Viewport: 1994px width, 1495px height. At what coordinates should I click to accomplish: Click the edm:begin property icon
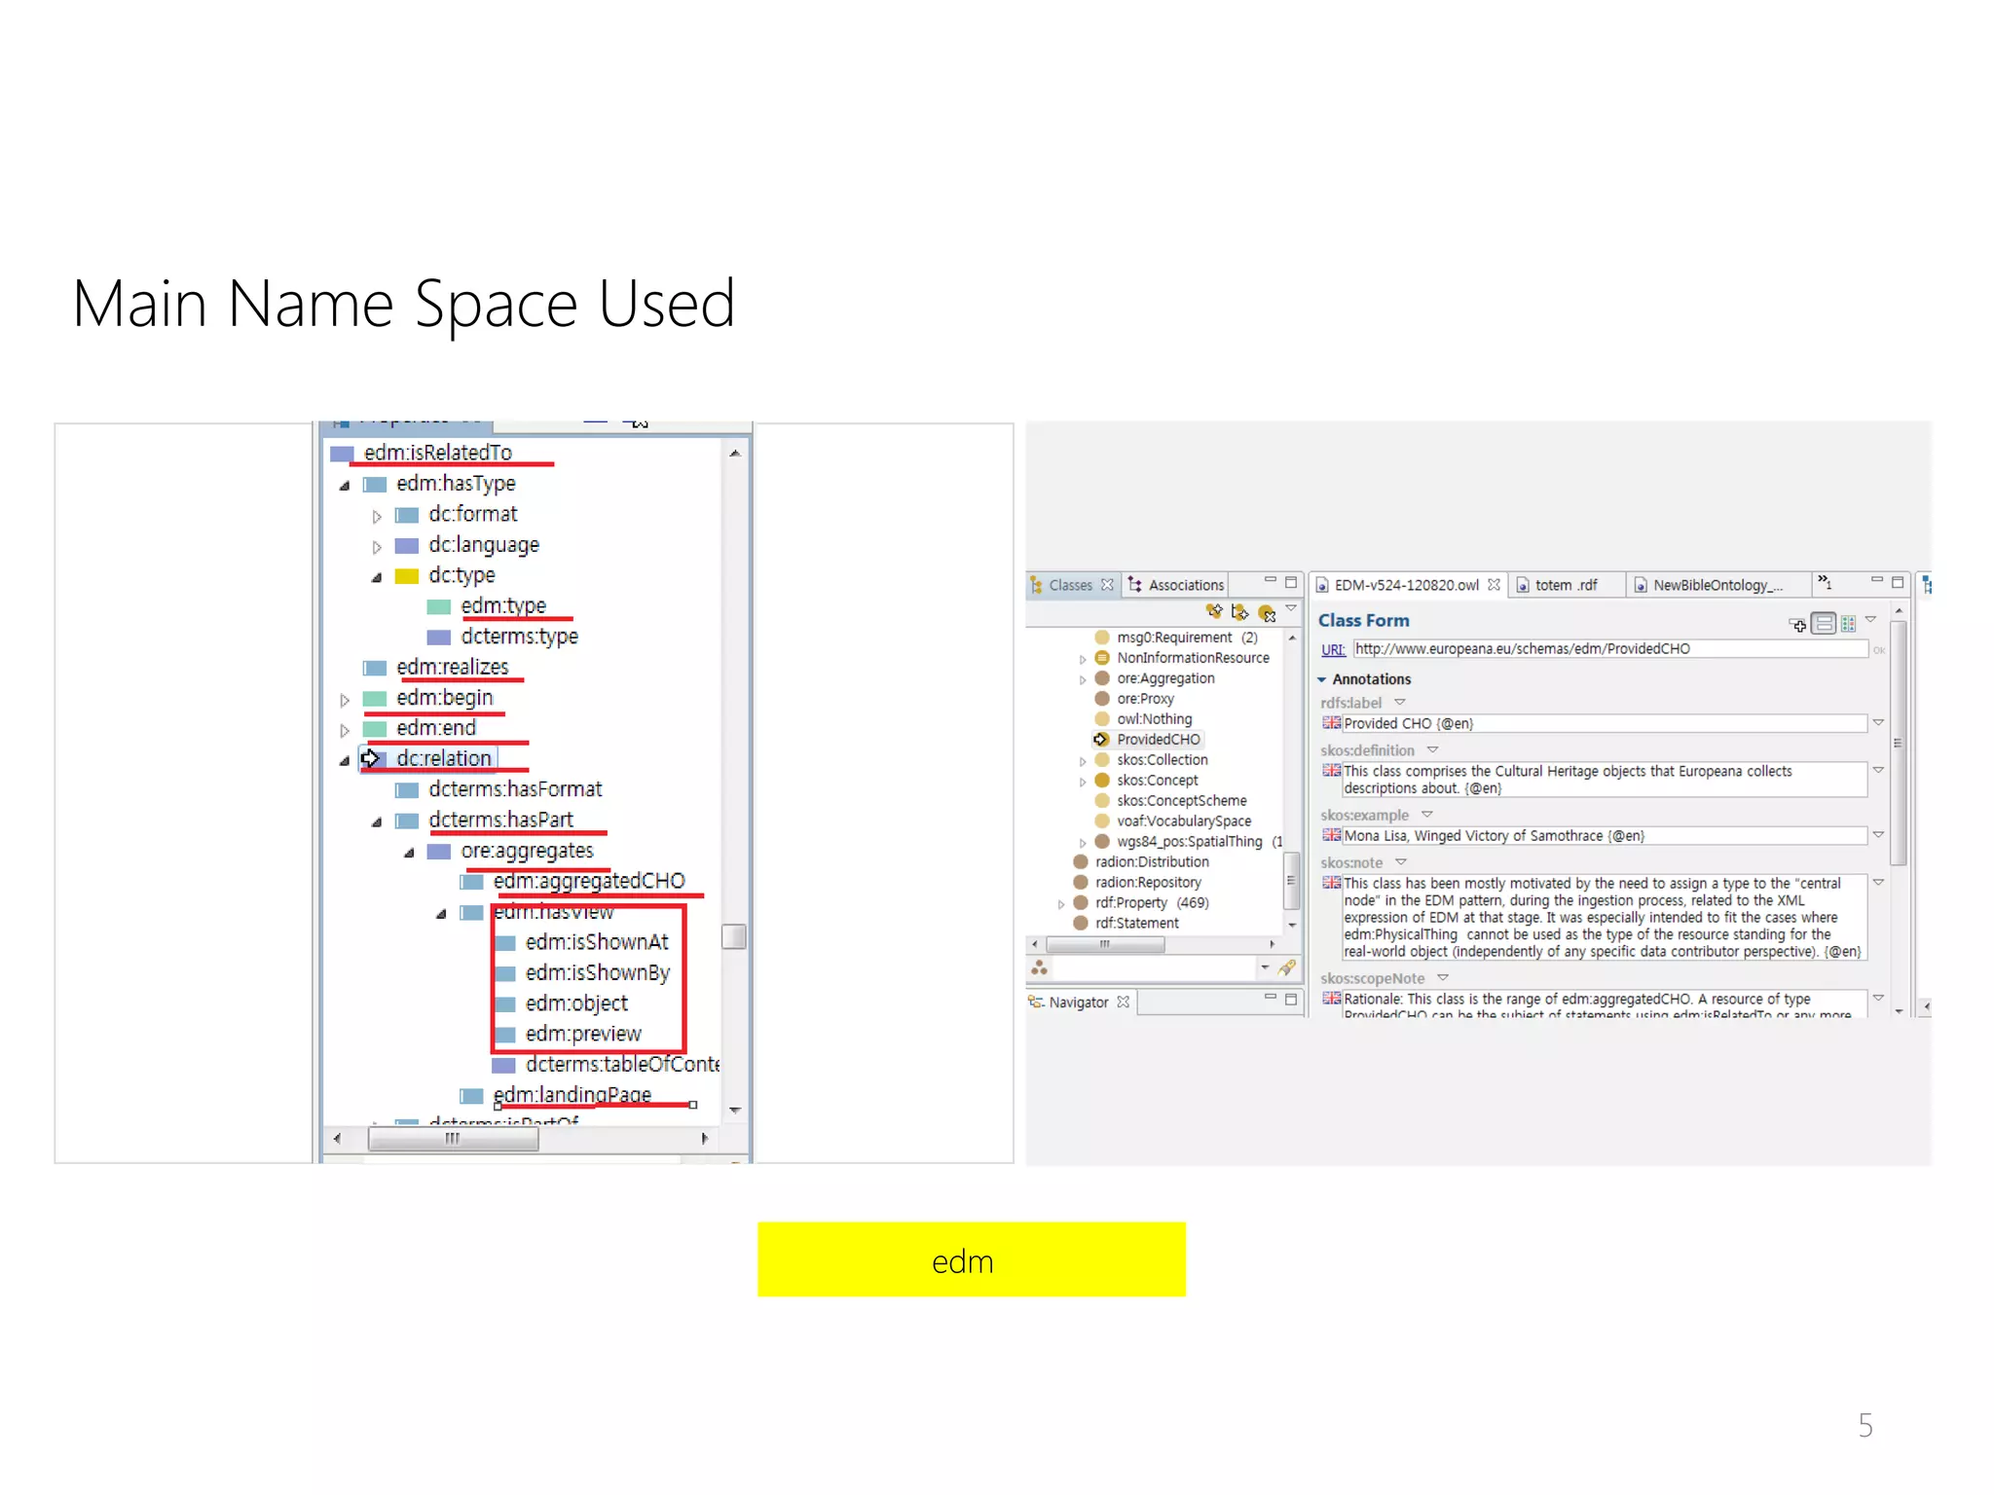[375, 698]
